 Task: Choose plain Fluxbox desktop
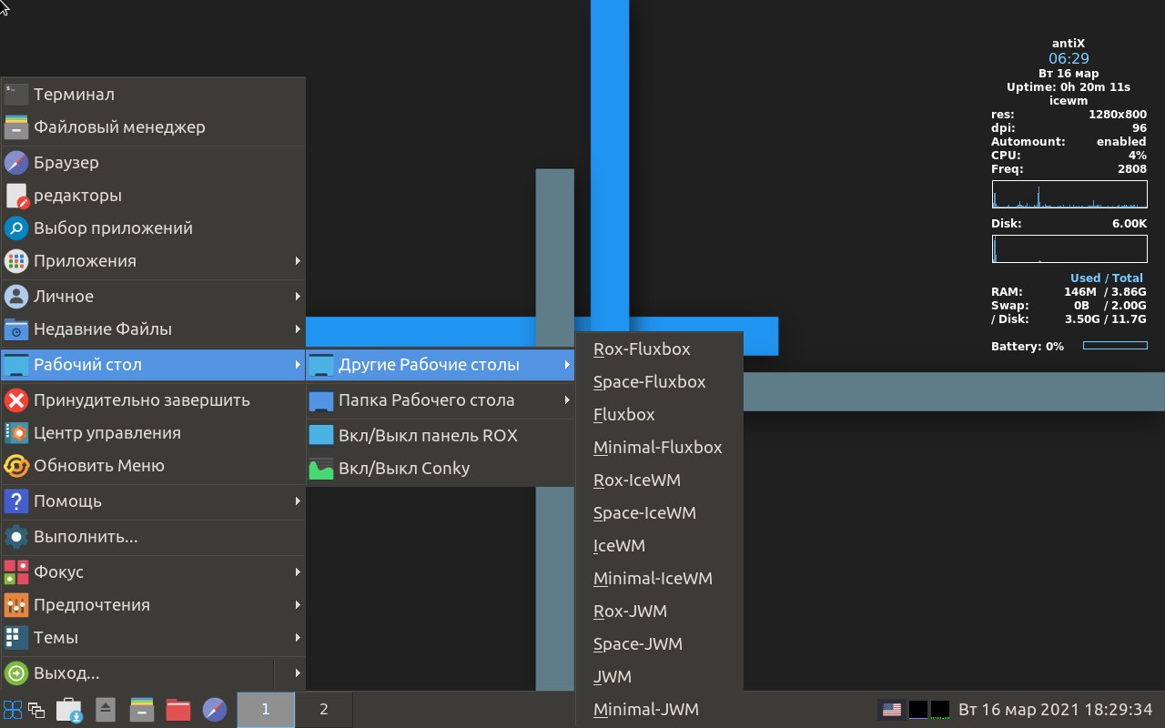point(660,415)
